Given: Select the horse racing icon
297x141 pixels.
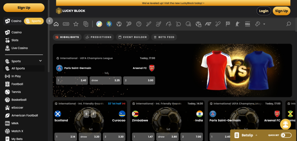Looking at the screenshot, I should pyautogui.click(x=169, y=24).
